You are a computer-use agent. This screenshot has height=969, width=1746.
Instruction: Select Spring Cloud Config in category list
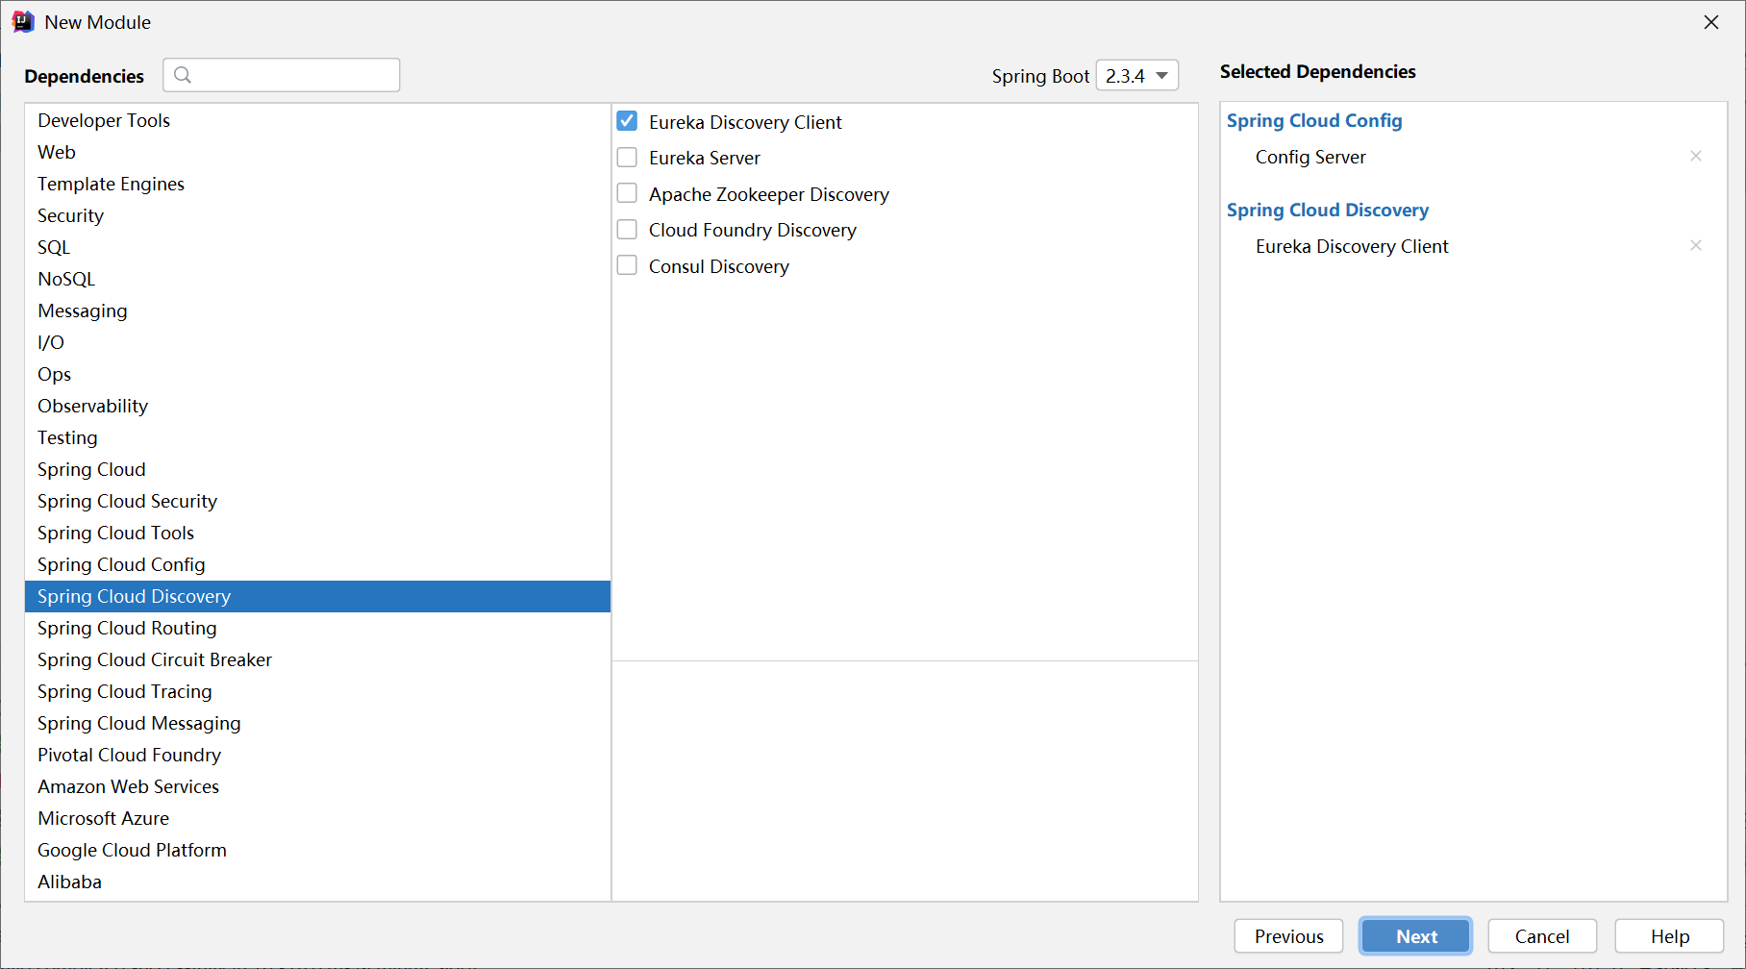click(317, 564)
